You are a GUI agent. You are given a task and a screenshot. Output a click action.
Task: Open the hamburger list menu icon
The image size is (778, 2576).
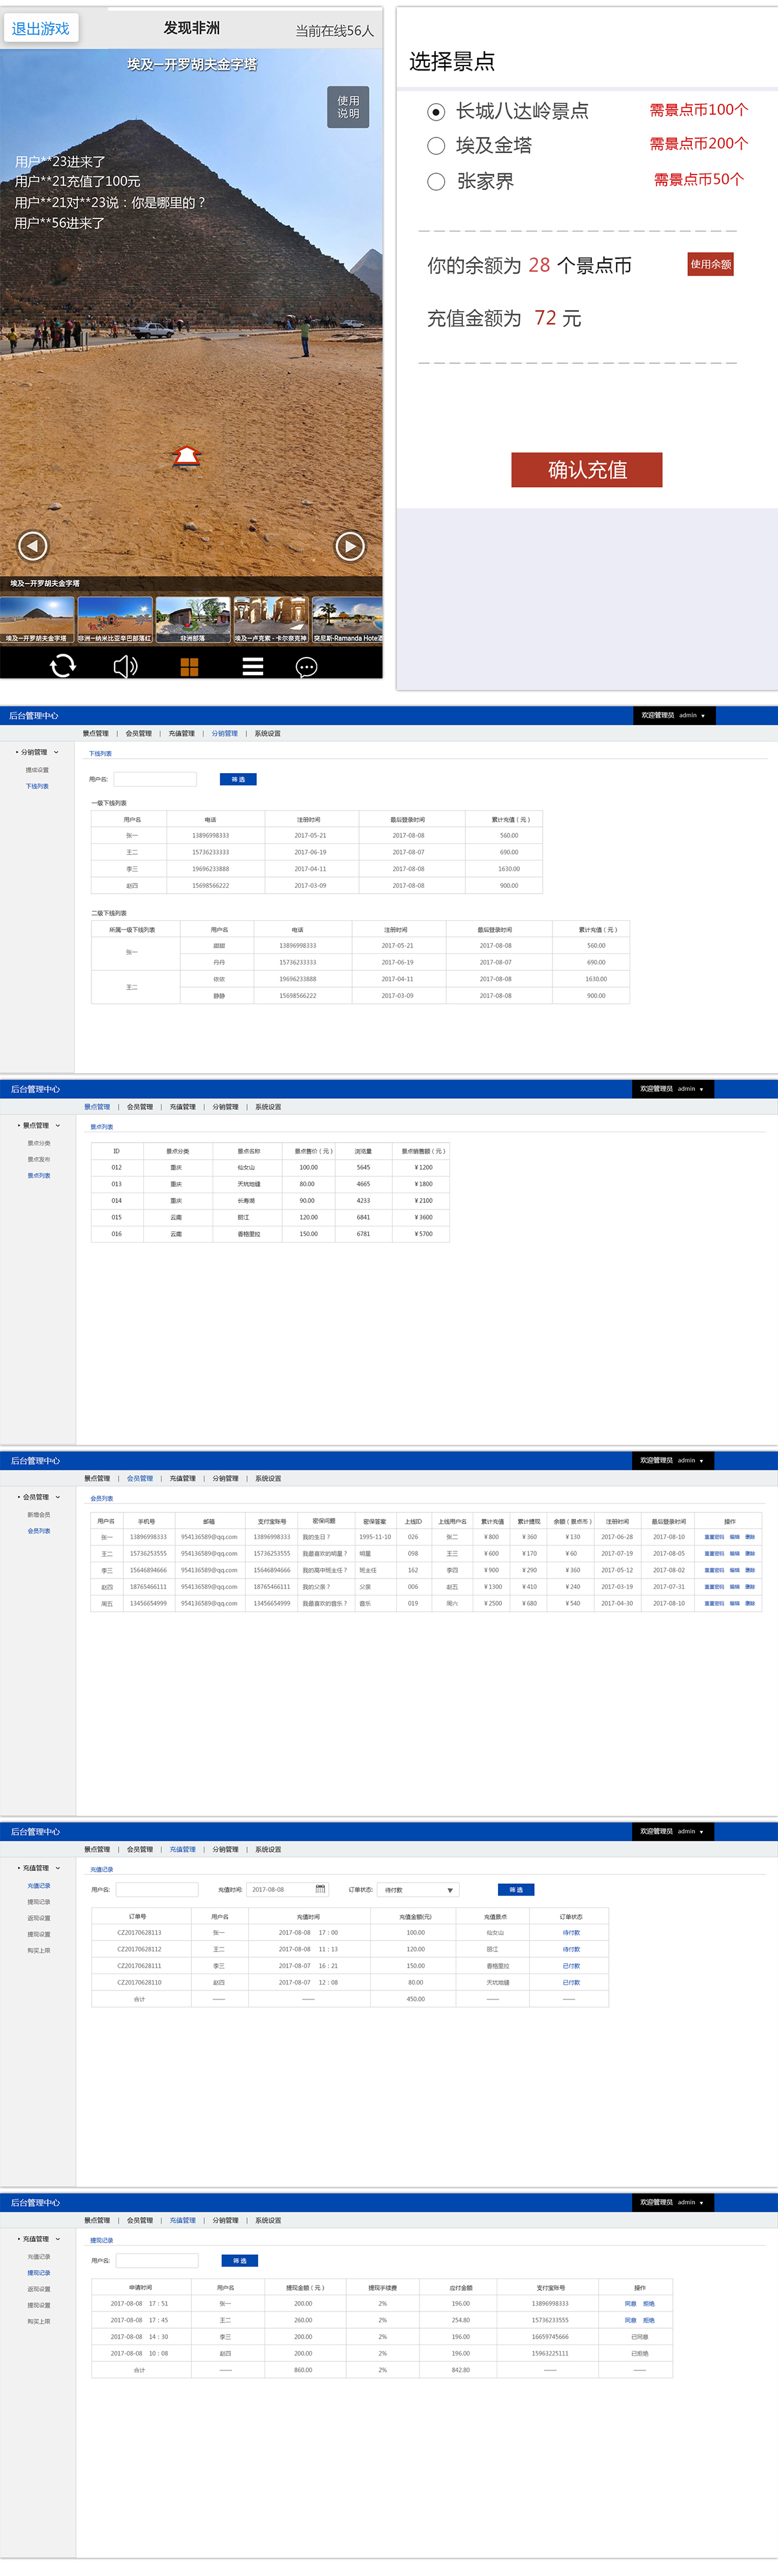(253, 666)
